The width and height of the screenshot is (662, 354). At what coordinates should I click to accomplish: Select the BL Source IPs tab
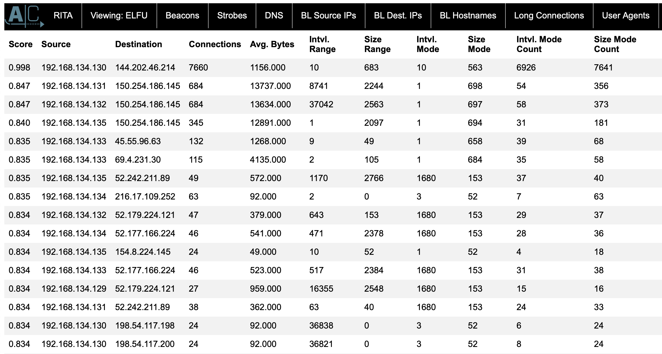click(x=329, y=16)
